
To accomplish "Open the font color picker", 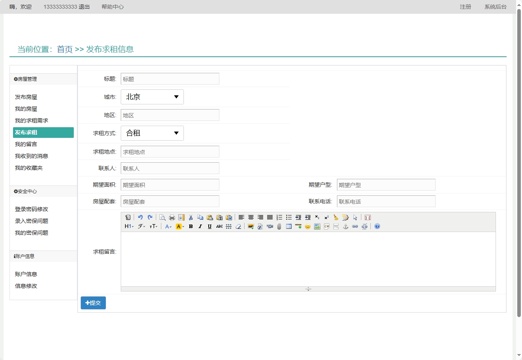I will (x=168, y=226).
